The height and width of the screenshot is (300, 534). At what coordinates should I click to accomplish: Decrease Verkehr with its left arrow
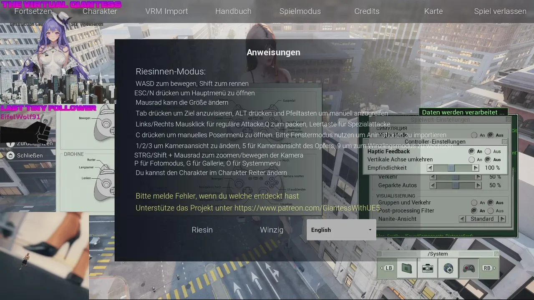pyautogui.click(x=433, y=177)
